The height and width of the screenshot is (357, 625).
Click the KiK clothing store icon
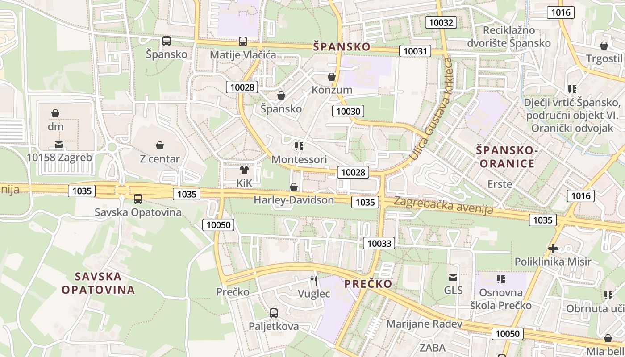tap(244, 170)
